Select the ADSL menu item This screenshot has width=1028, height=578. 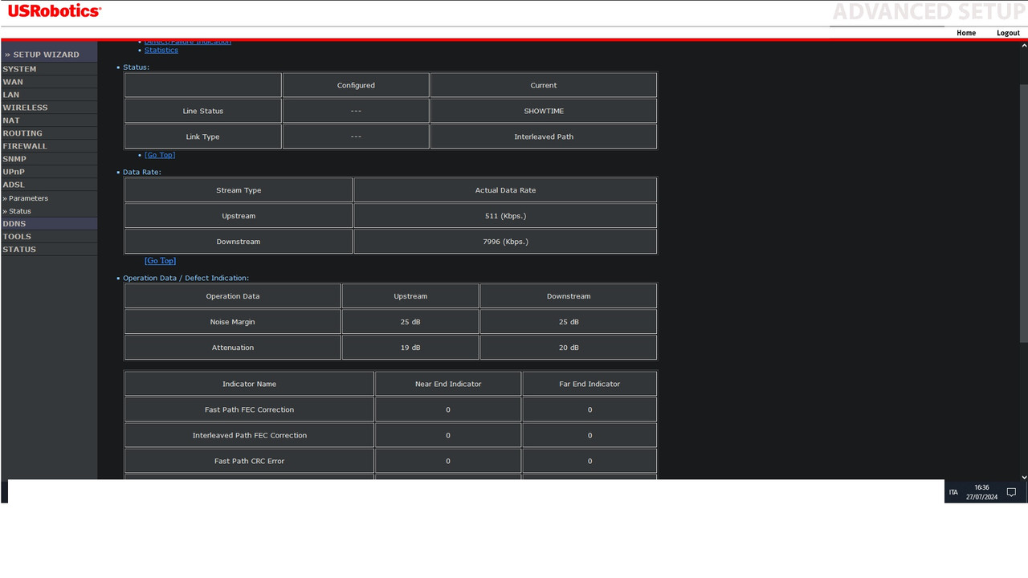click(14, 185)
